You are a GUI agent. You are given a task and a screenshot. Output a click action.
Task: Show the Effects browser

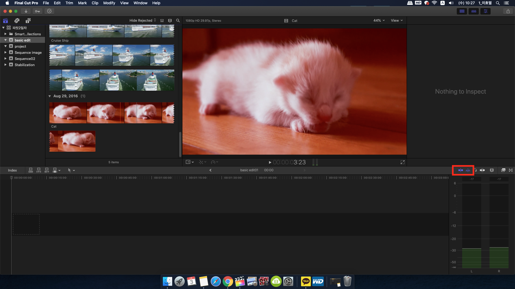click(503, 170)
